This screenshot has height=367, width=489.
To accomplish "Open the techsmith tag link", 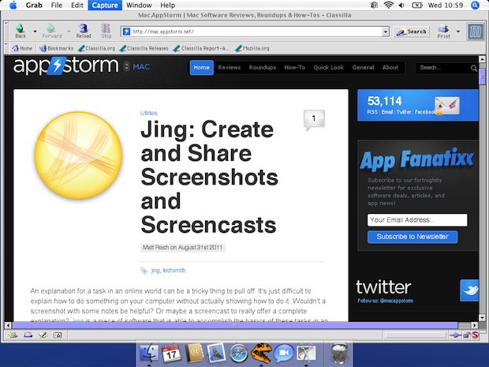I will [174, 270].
